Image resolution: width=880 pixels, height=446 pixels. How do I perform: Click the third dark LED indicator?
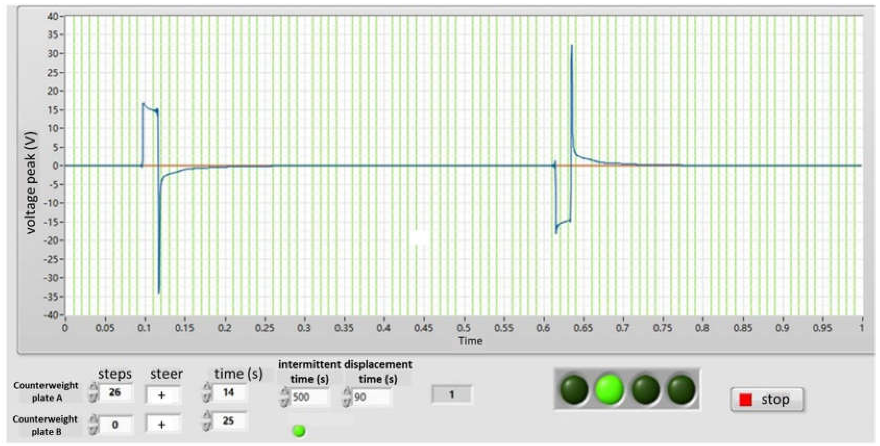pyautogui.click(x=645, y=389)
